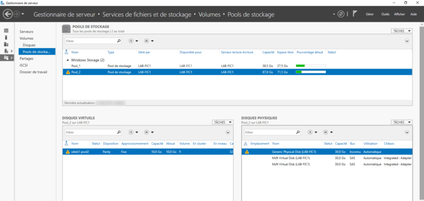Sort virtual disks by the alert column icon
This screenshot has width=424, height=201.
point(66,144)
